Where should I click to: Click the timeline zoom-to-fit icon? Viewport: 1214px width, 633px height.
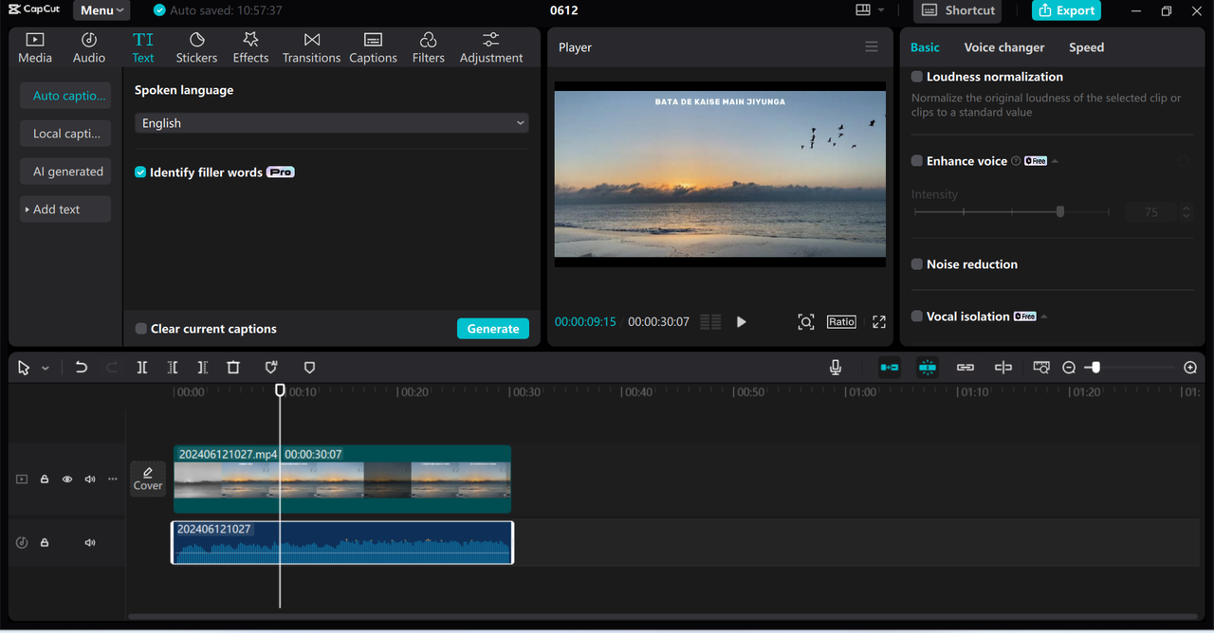1041,368
